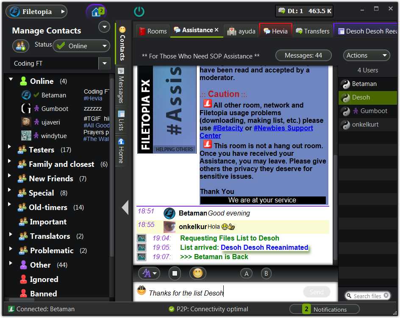Image resolution: width=400 pixels, height=318 pixels.
Task: Switch to the Messages side tab
Action: pyautogui.click(x=122, y=86)
